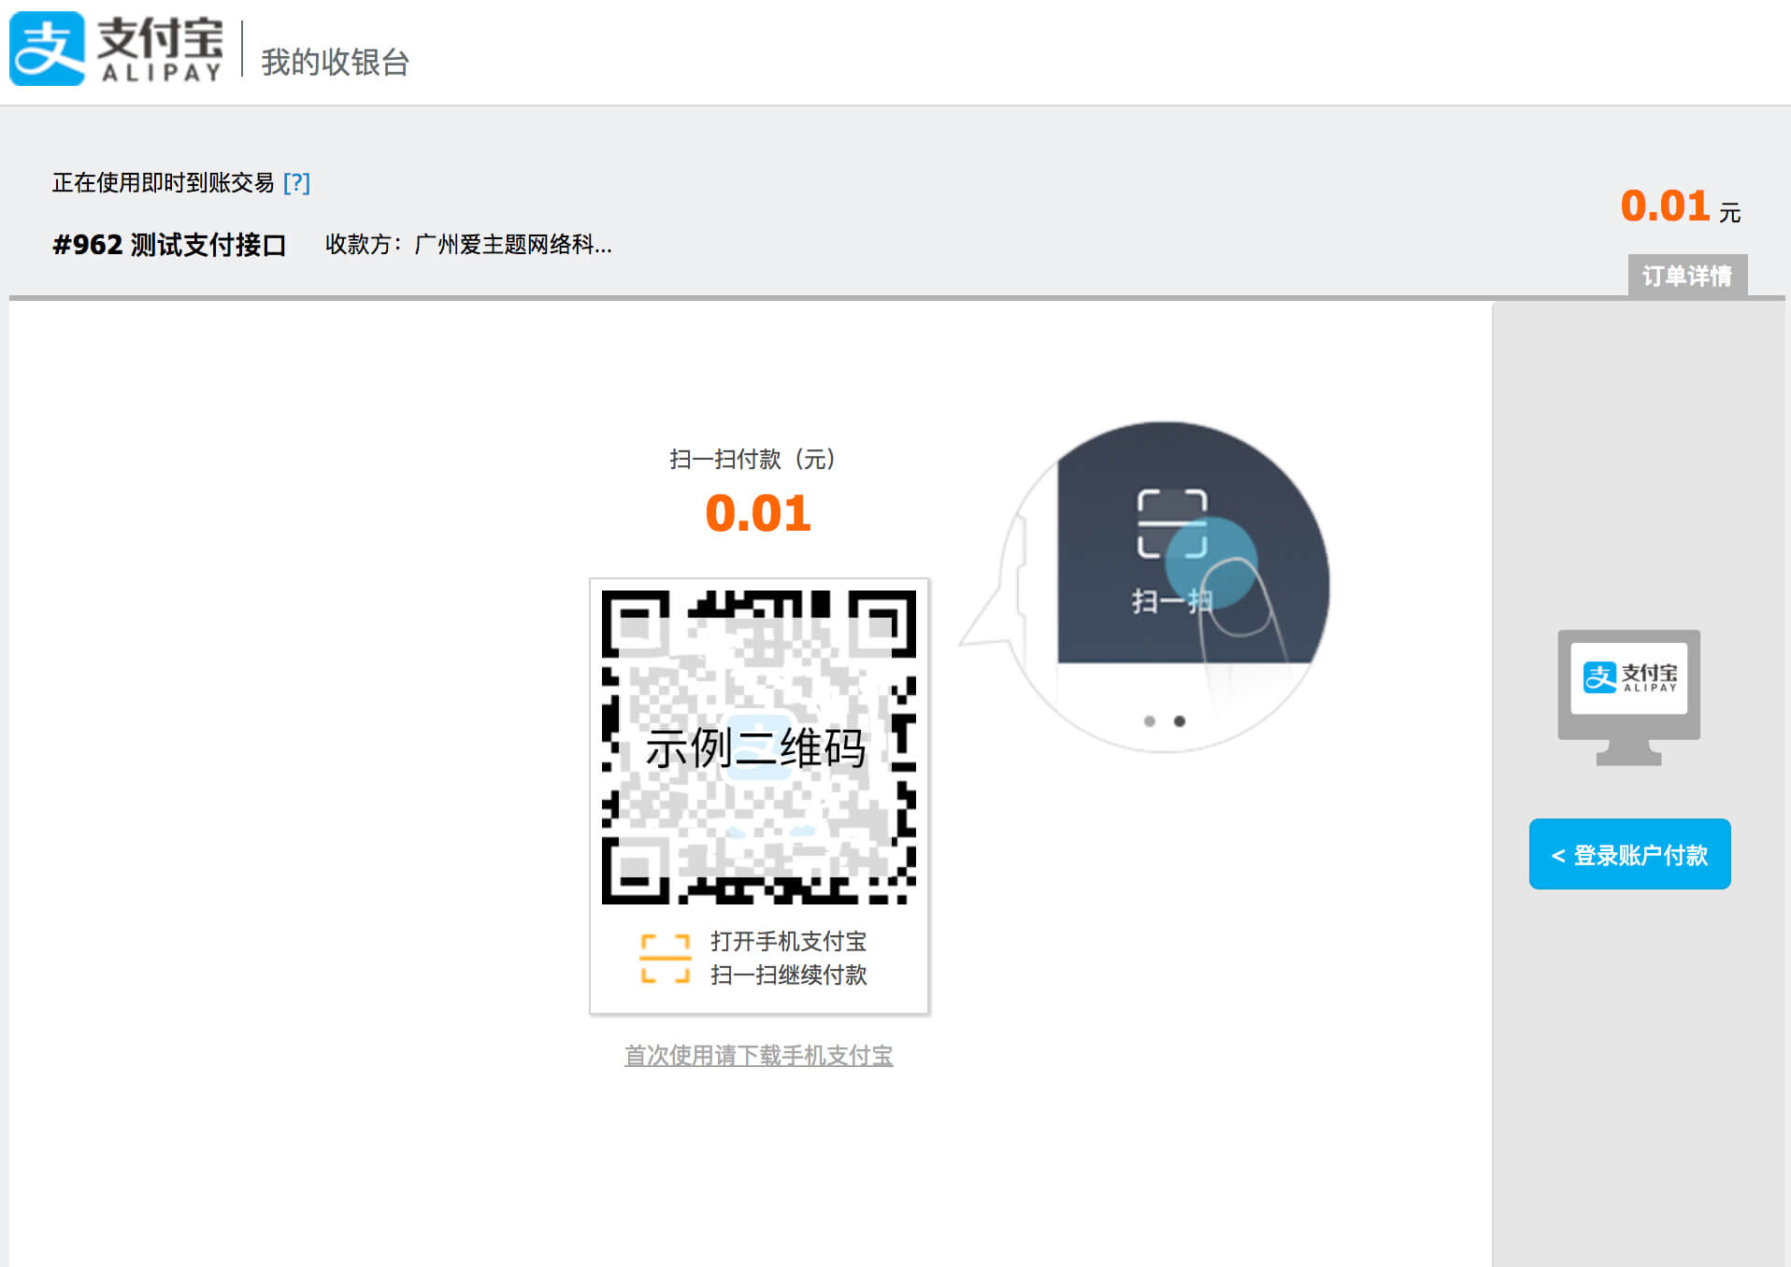Activate the currently dimmed tutorial slide indicator
1791x1267 pixels.
pos(1148,720)
